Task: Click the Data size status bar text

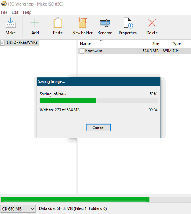Action: click(73, 208)
